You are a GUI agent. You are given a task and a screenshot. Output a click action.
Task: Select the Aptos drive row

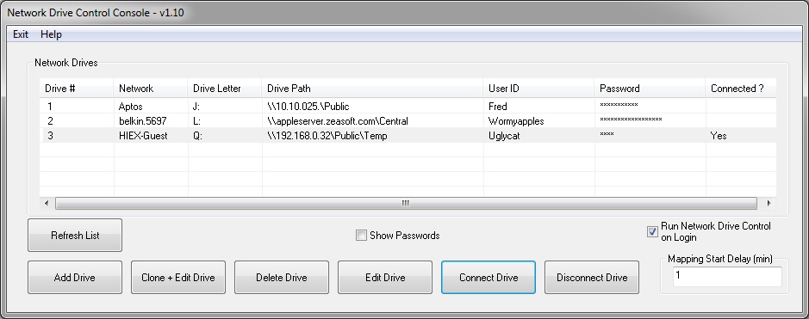tap(408, 107)
